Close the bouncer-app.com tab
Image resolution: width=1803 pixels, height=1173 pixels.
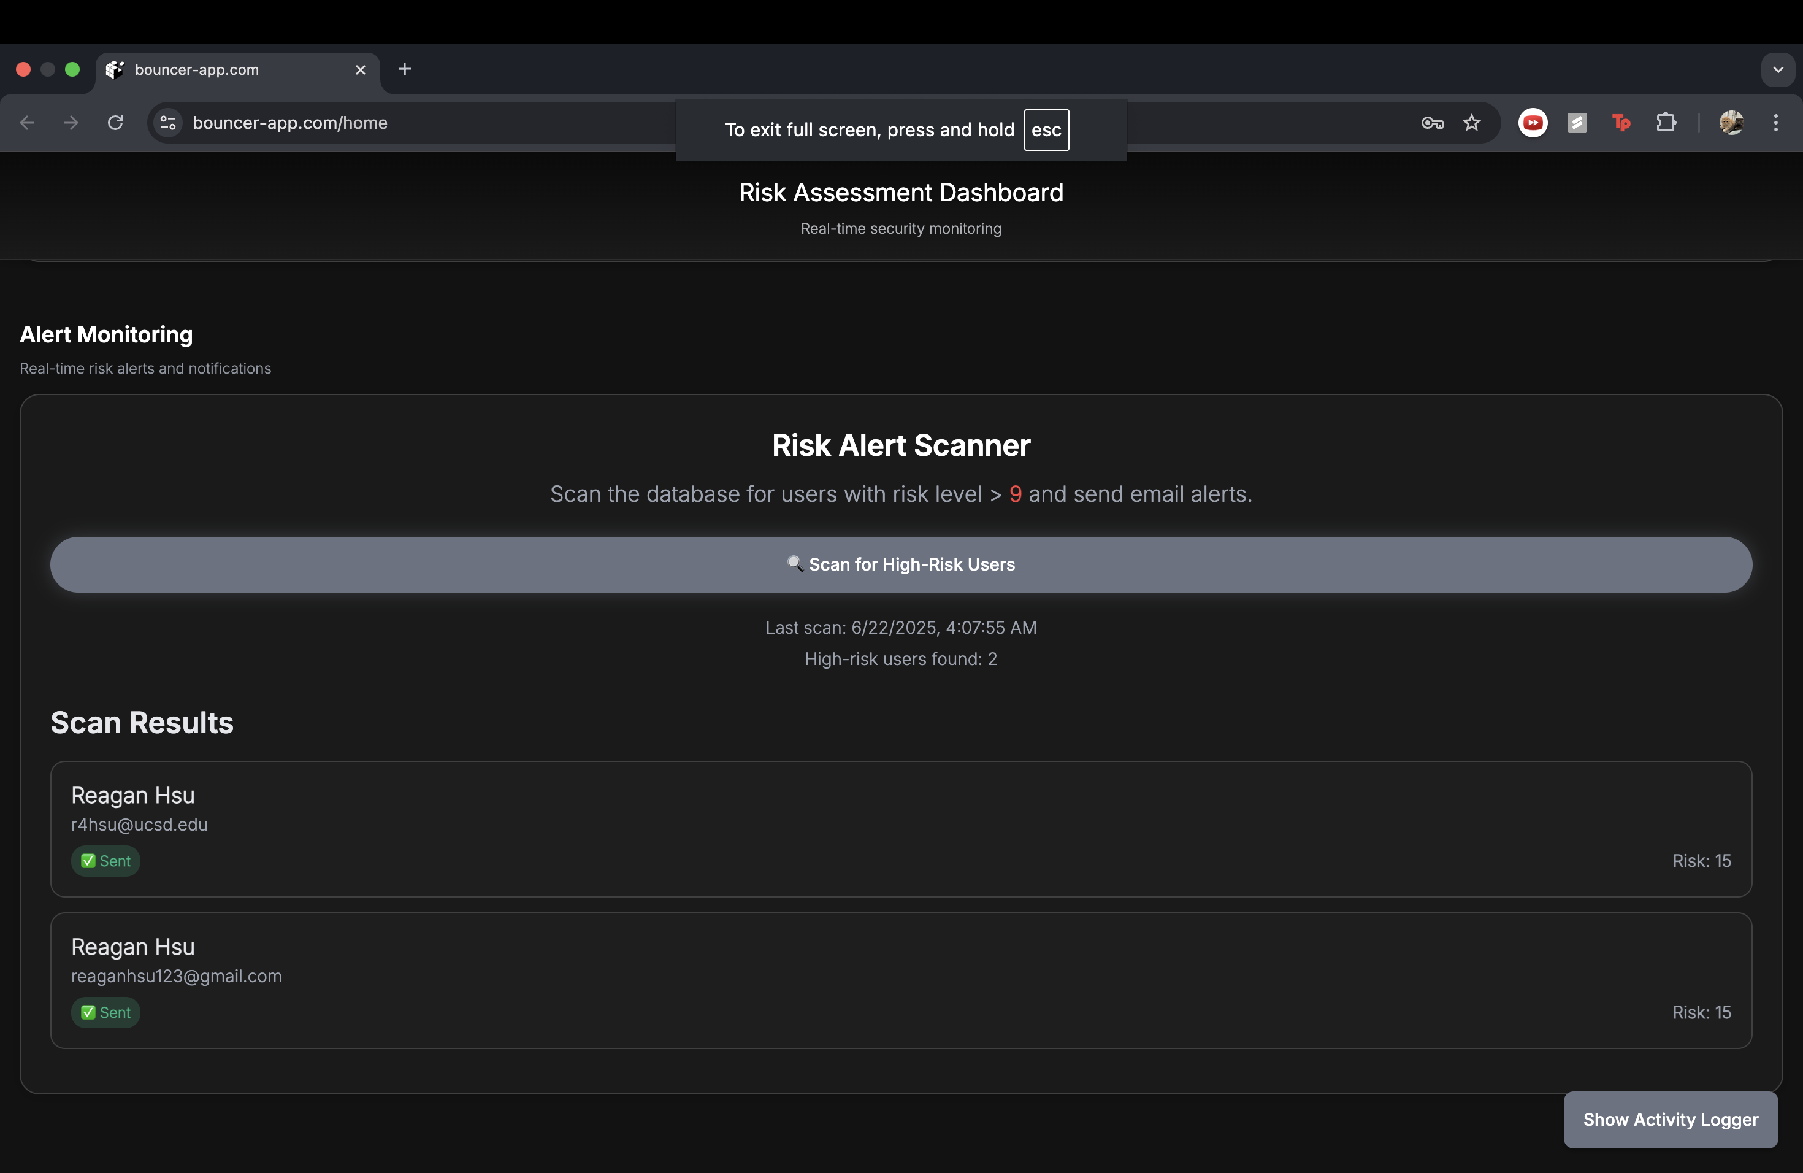pos(361,70)
